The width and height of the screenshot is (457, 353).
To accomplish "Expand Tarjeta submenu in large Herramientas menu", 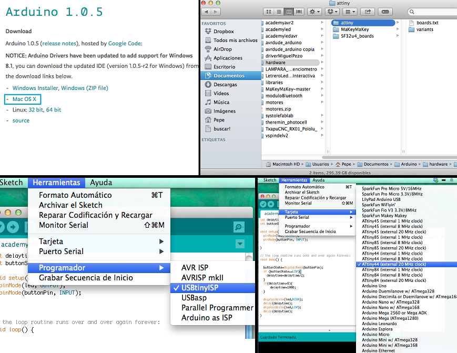I will [x=161, y=241].
